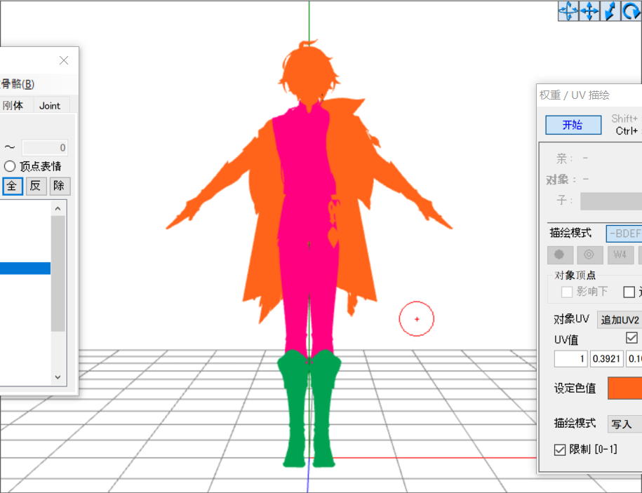This screenshot has height=493, width=642.
Task: Click the list scroll-down arrow
Action: tap(58, 377)
